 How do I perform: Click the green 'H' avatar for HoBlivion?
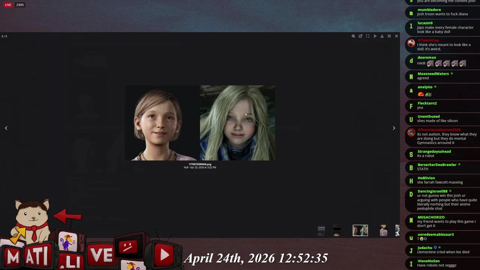pos(411,181)
